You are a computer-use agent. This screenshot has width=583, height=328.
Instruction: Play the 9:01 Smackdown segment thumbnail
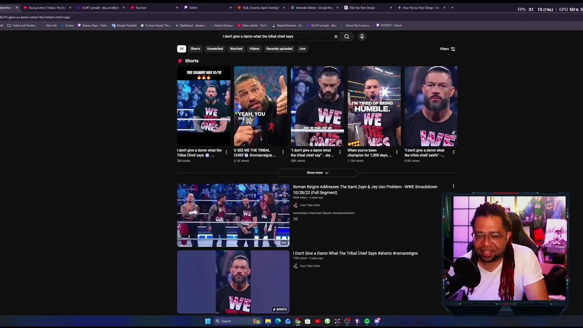(233, 215)
